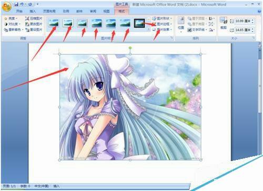Increase picture width with spinner up arrow
263x191 pixels.
252,29
